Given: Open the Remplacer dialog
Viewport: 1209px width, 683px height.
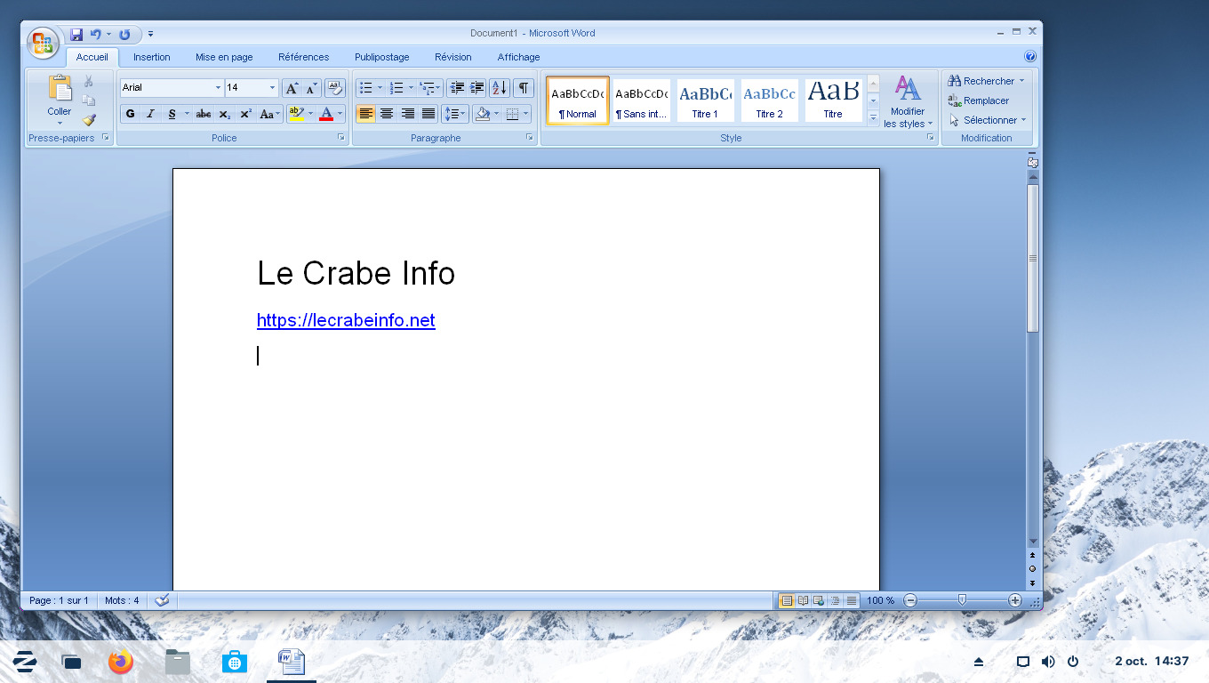Looking at the screenshot, I should pos(978,100).
